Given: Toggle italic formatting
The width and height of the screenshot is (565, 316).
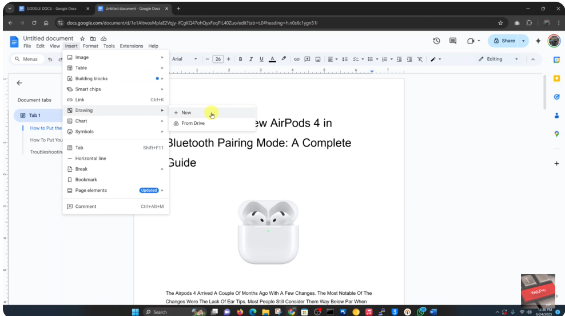Looking at the screenshot, I should 251,59.
